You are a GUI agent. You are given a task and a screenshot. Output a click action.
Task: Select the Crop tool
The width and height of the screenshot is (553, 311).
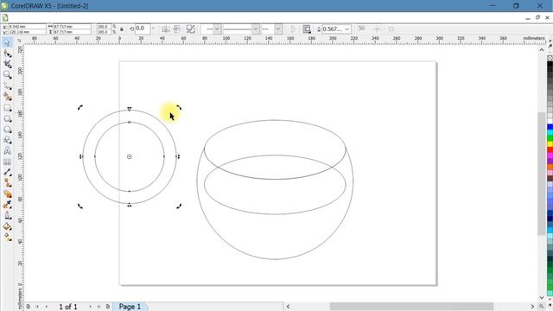(x=7, y=64)
